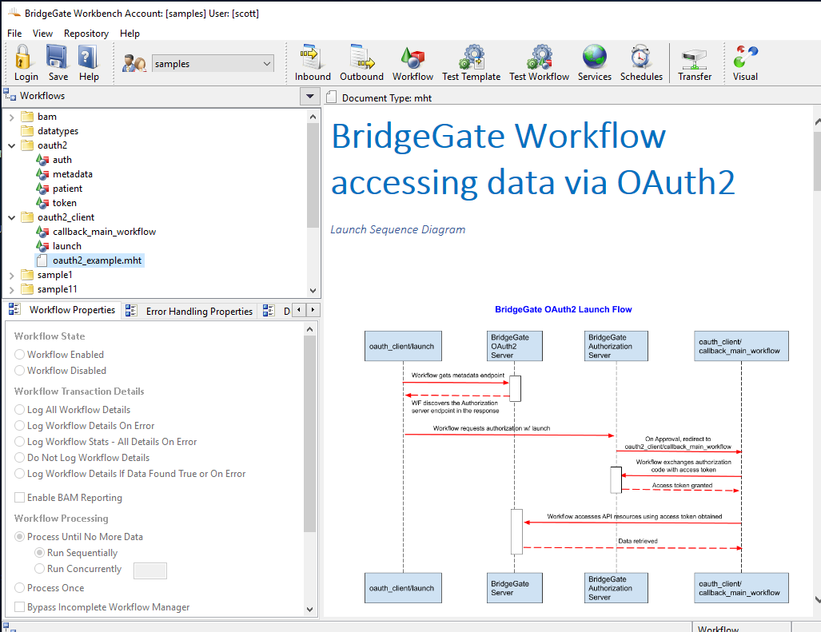This screenshot has height=632, width=821.
Task: Open the Outbound adapter tool
Action: click(361, 63)
